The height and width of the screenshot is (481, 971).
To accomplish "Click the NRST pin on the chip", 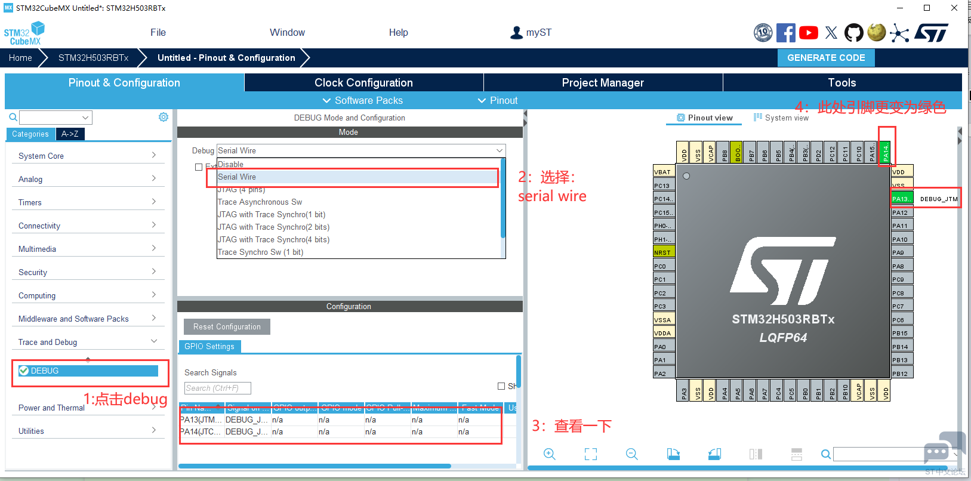I will tap(664, 252).
